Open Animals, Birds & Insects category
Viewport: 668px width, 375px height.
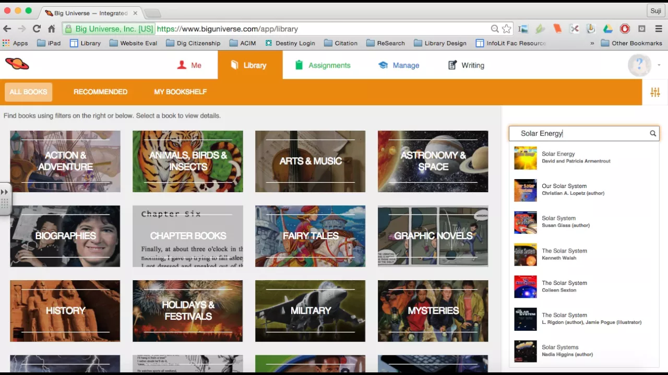coord(188,161)
